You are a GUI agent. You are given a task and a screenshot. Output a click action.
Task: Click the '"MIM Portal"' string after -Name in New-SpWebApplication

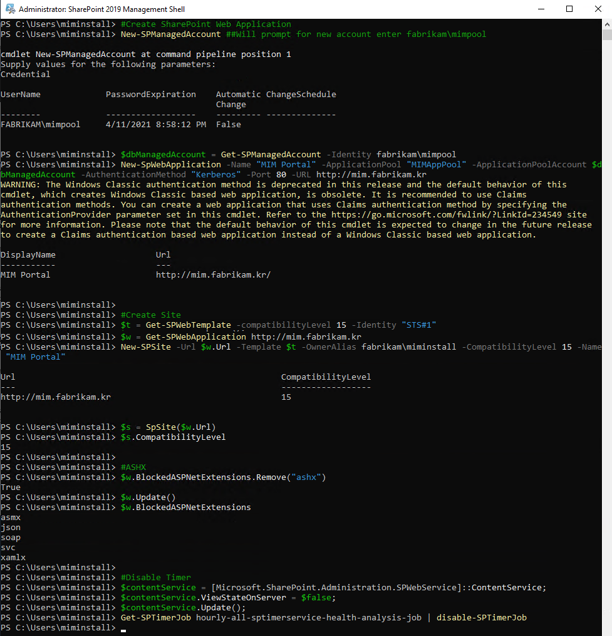click(x=286, y=165)
